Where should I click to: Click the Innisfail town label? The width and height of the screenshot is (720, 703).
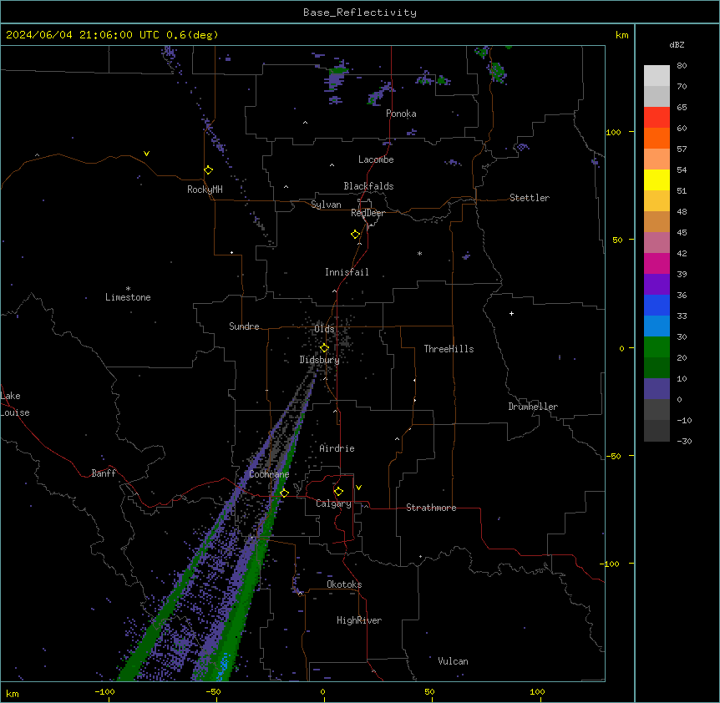[347, 272]
